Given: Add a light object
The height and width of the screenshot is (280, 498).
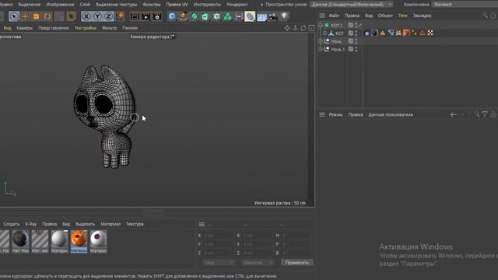Looking at the screenshot, I should (284, 16).
